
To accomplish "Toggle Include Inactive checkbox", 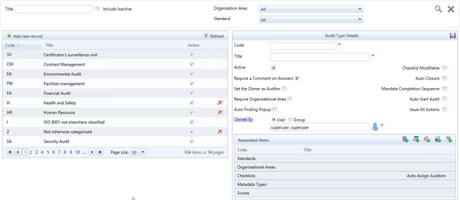I will point(97,9).
